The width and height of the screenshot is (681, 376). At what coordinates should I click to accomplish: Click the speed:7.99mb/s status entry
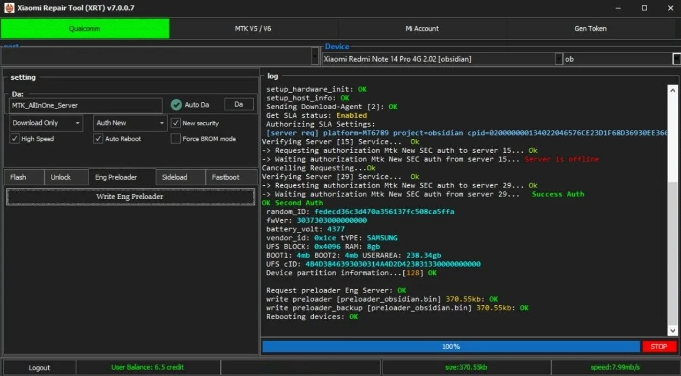pos(615,367)
